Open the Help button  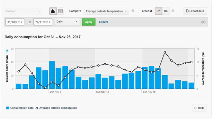(199, 108)
